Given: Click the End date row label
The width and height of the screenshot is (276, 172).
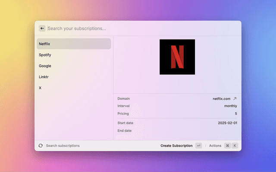Looking at the screenshot, I should tap(125, 131).
